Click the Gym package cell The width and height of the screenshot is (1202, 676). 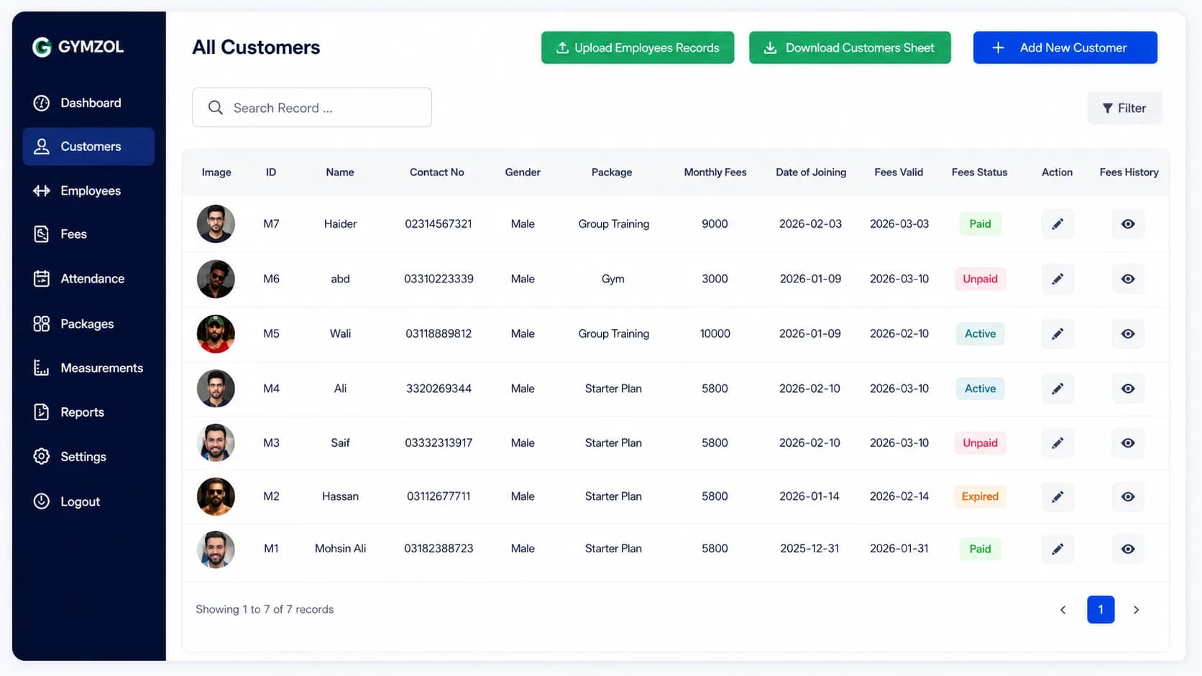click(x=613, y=279)
